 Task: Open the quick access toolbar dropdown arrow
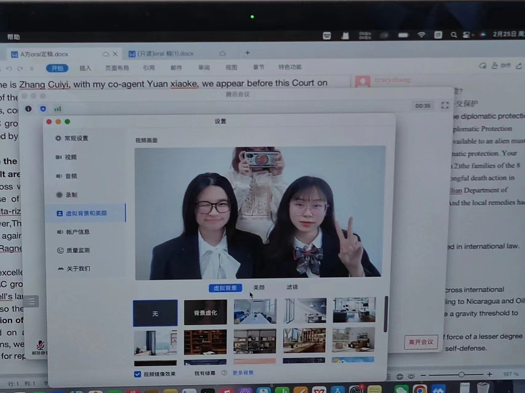coord(31,69)
